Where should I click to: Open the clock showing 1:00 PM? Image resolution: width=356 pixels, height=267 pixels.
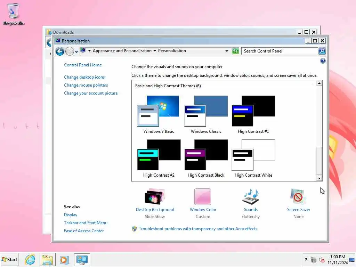coord(337,259)
